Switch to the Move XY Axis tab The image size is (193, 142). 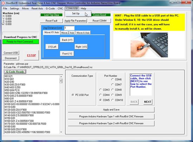point(52,33)
